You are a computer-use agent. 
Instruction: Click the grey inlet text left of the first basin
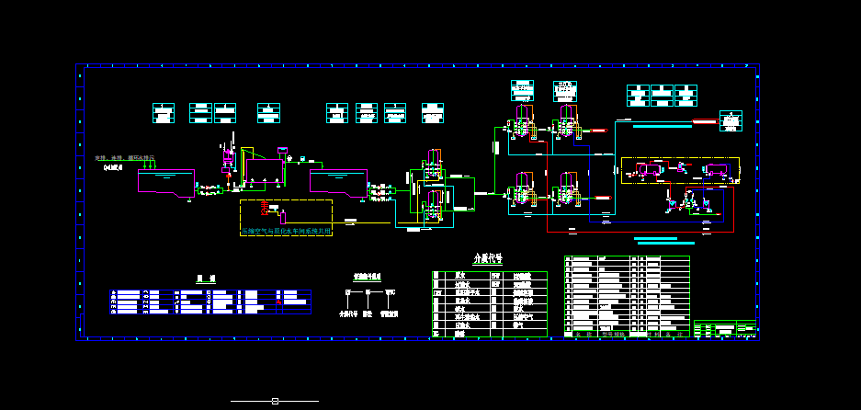click(125, 158)
